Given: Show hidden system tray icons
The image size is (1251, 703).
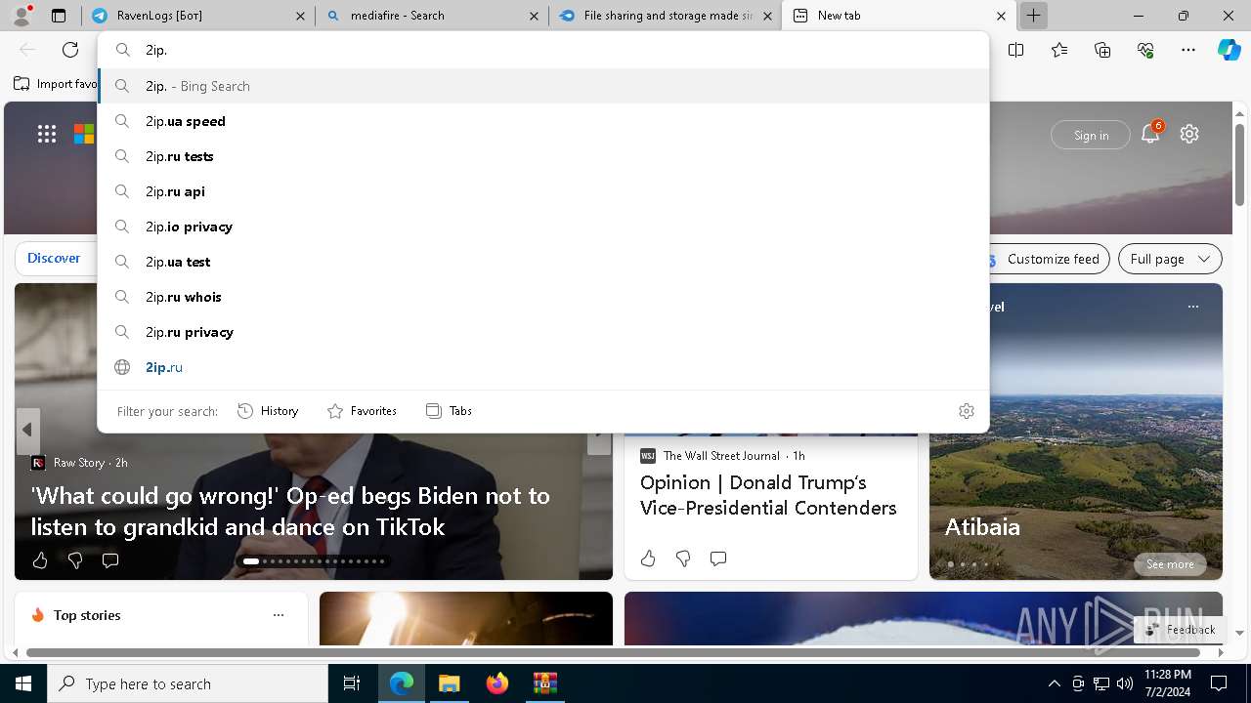Looking at the screenshot, I should 1054,683.
